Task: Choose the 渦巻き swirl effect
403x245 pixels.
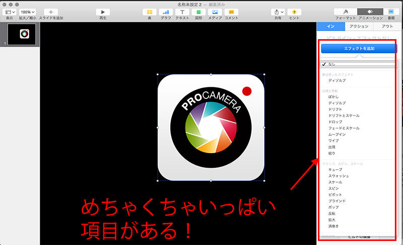Action: pos(333,226)
